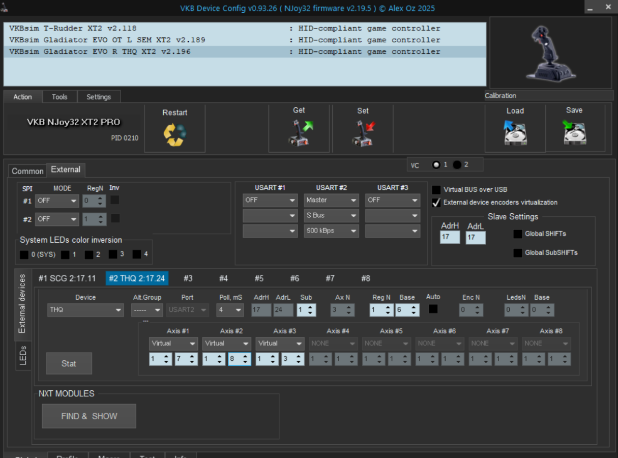This screenshot has width=618, height=458.
Task: Click the Get joystick icon
Action: [x=300, y=133]
